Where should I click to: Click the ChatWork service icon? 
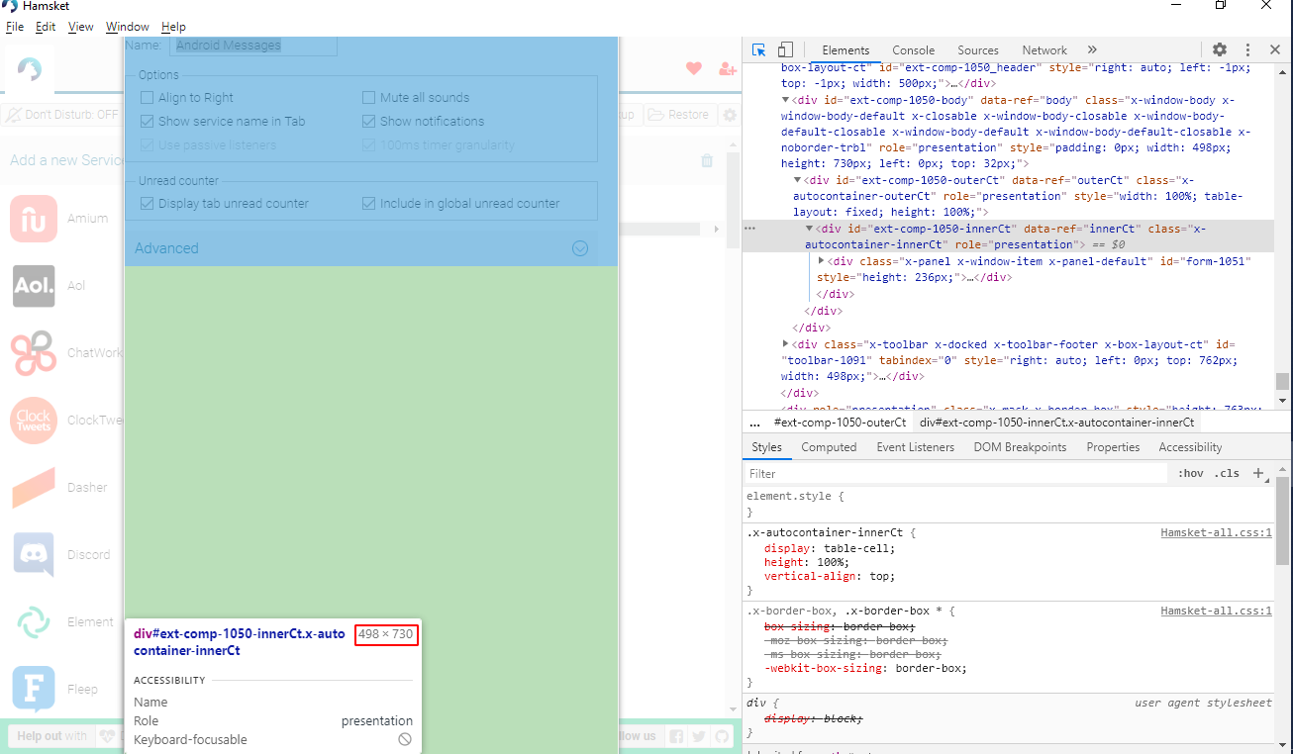tap(34, 353)
